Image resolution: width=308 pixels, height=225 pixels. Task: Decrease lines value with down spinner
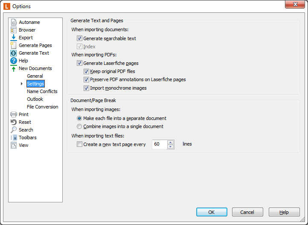(171, 146)
